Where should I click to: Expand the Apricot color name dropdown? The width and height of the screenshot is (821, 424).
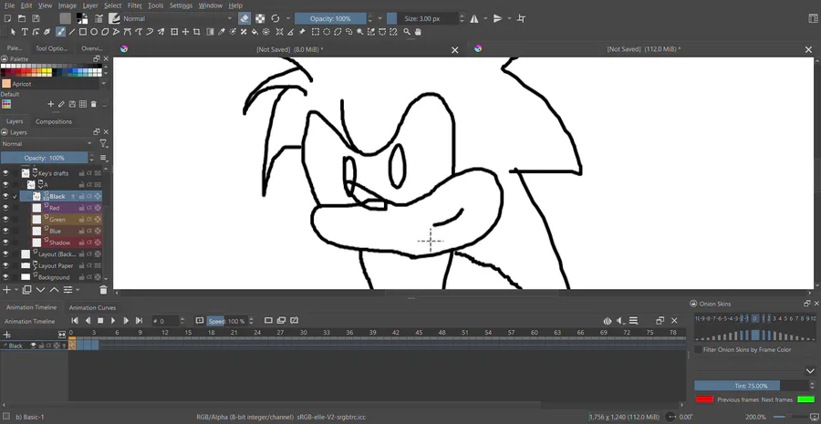[x=104, y=84]
